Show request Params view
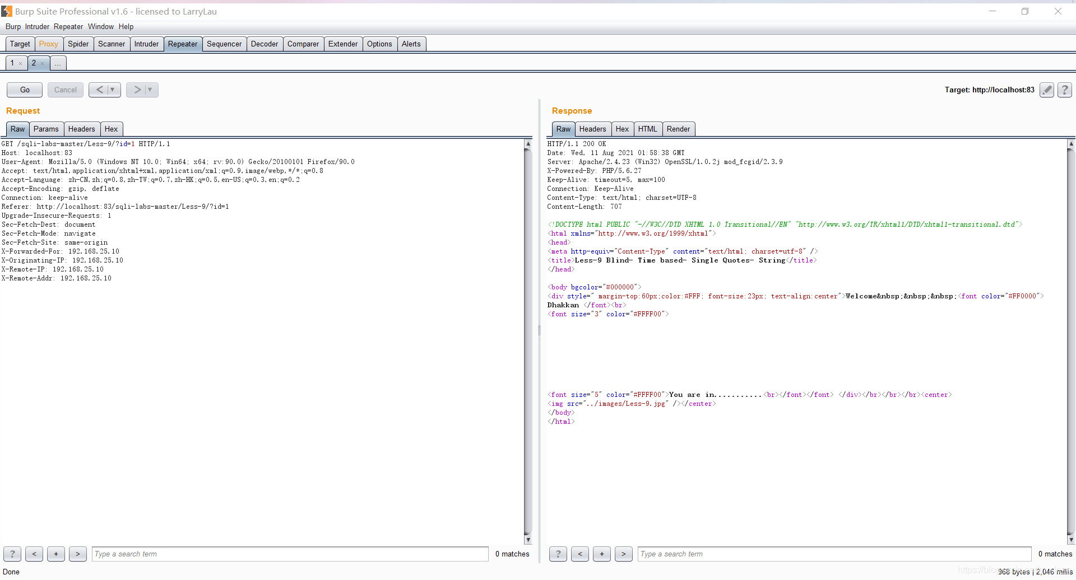The width and height of the screenshot is (1076, 580). point(46,129)
